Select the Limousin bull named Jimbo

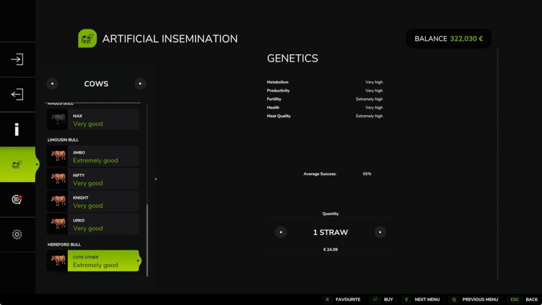pos(92,156)
